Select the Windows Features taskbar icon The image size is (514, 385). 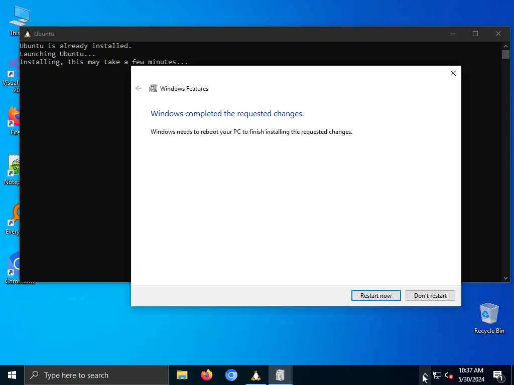(280, 375)
